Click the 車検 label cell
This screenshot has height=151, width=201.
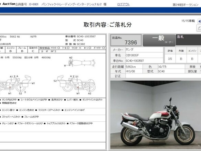[192, 67]
